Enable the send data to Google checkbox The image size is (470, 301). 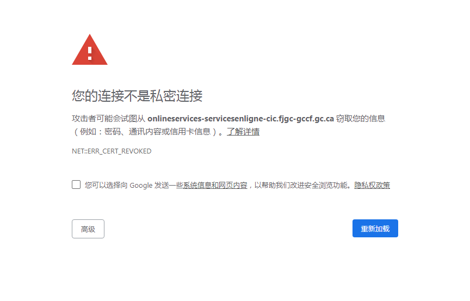[76, 185]
